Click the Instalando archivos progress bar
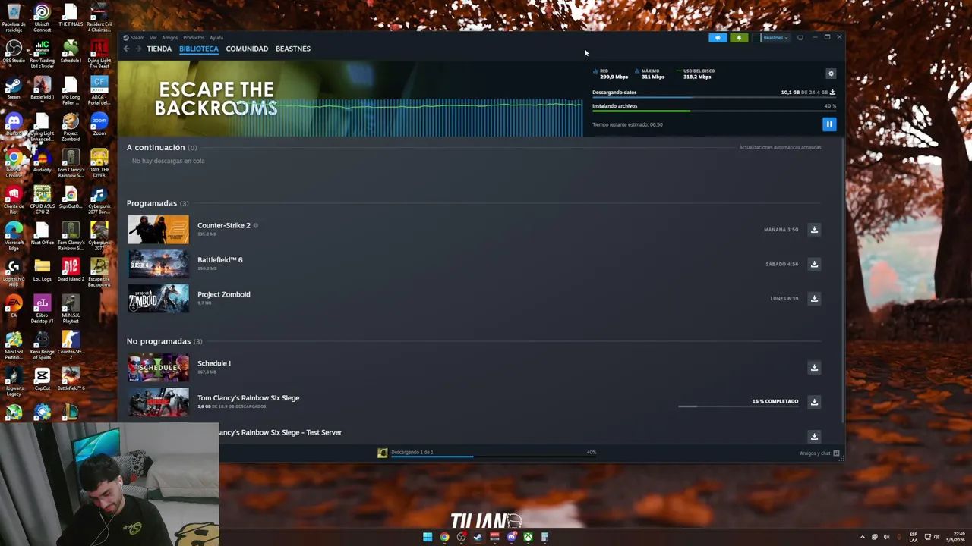This screenshot has width=972, height=546. click(714, 111)
